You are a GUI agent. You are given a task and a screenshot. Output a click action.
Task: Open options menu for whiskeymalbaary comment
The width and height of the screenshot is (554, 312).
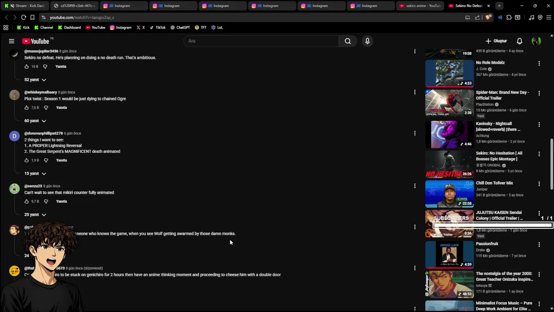[x=415, y=92]
